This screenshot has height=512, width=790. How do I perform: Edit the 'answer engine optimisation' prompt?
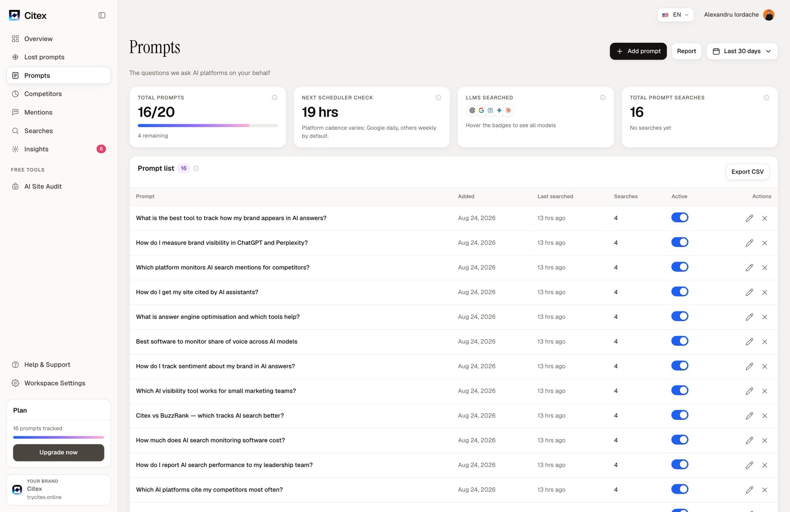pyautogui.click(x=749, y=317)
